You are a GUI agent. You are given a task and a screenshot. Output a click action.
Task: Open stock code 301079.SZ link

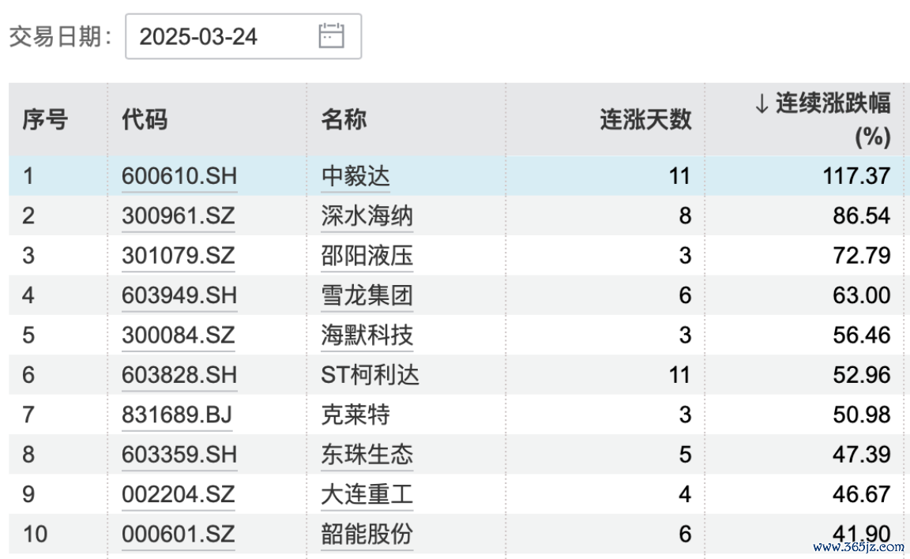pyautogui.click(x=179, y=256)
